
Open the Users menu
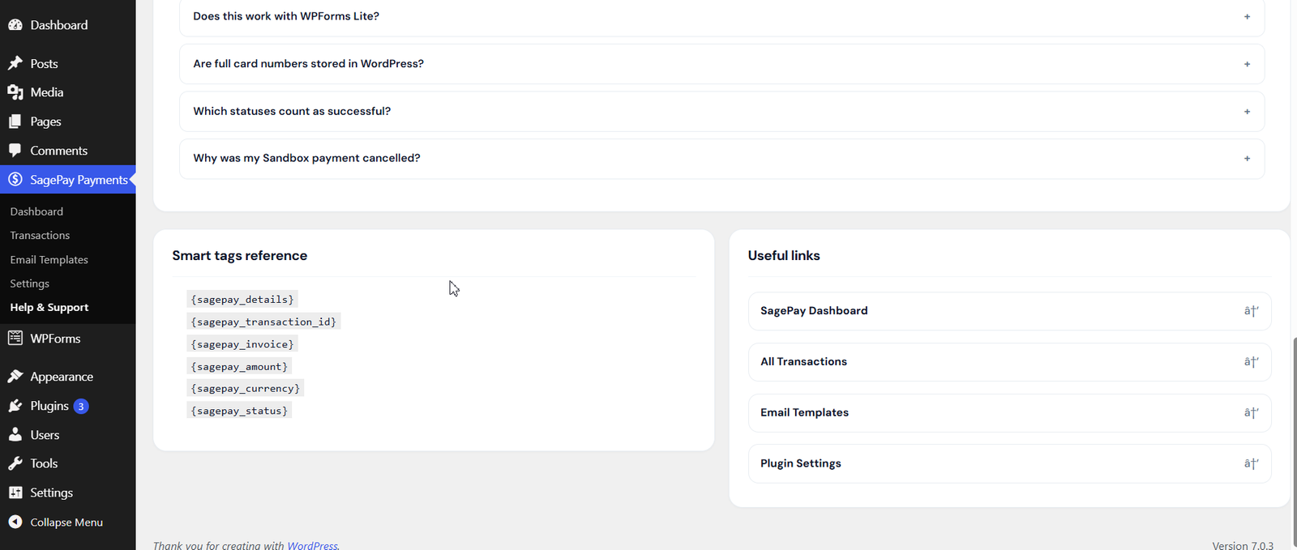point(68,435)
